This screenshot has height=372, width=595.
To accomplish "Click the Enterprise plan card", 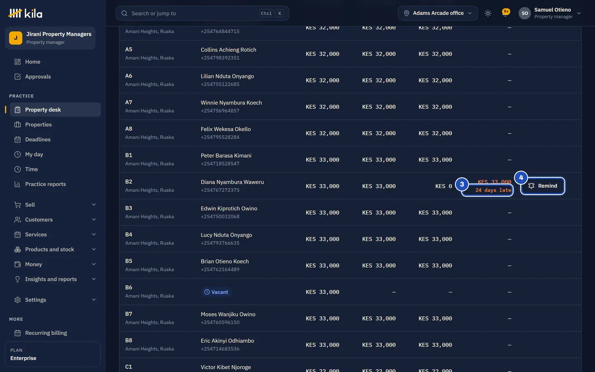I will [53, 354].
